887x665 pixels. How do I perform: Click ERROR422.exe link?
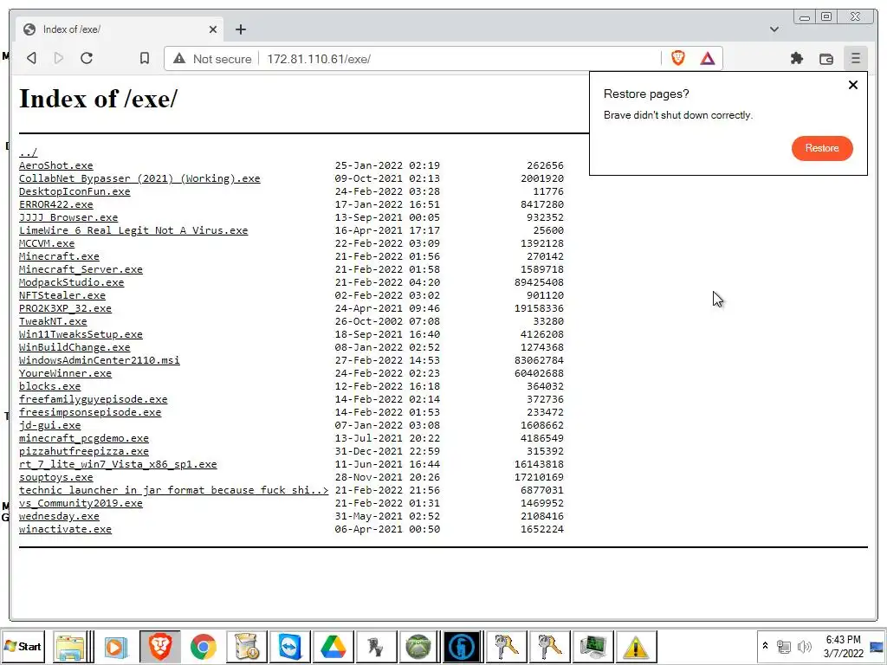(56, 204)
